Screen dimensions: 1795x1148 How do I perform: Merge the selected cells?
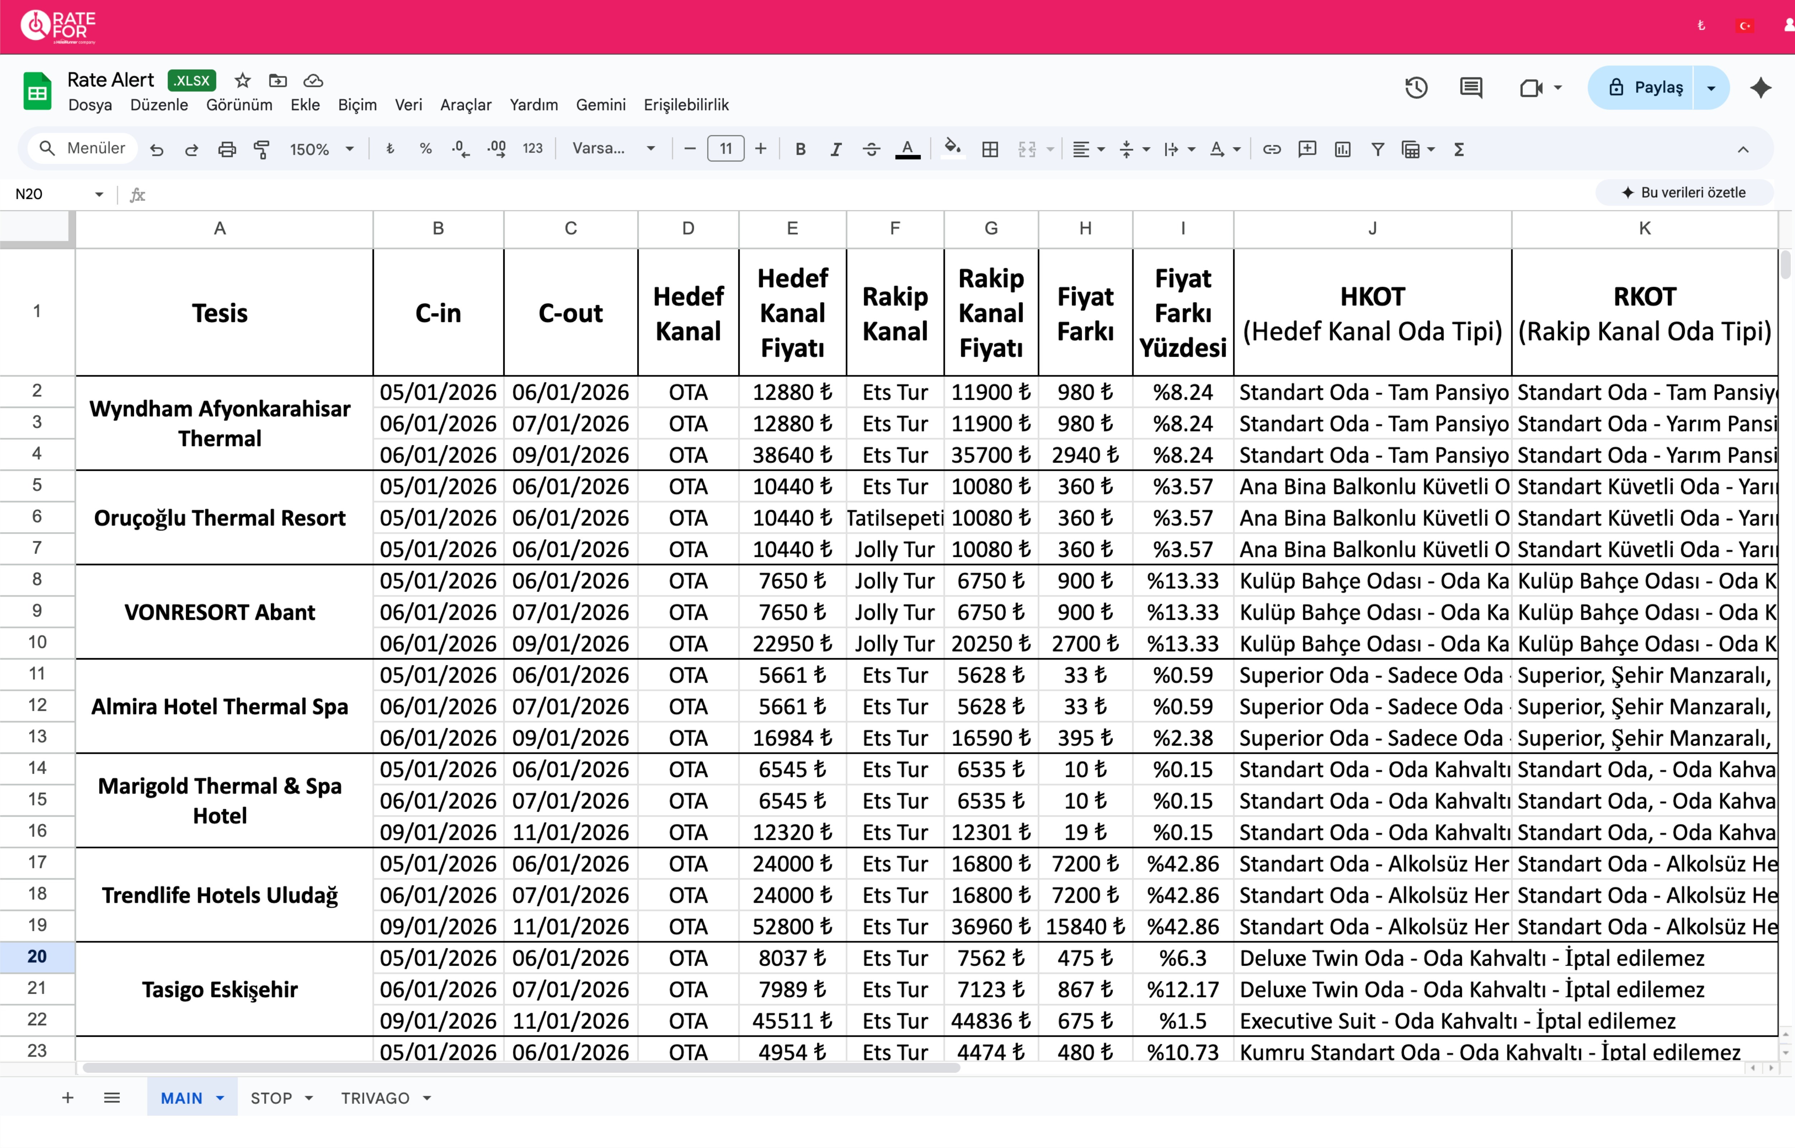[x=1027, y=150]
